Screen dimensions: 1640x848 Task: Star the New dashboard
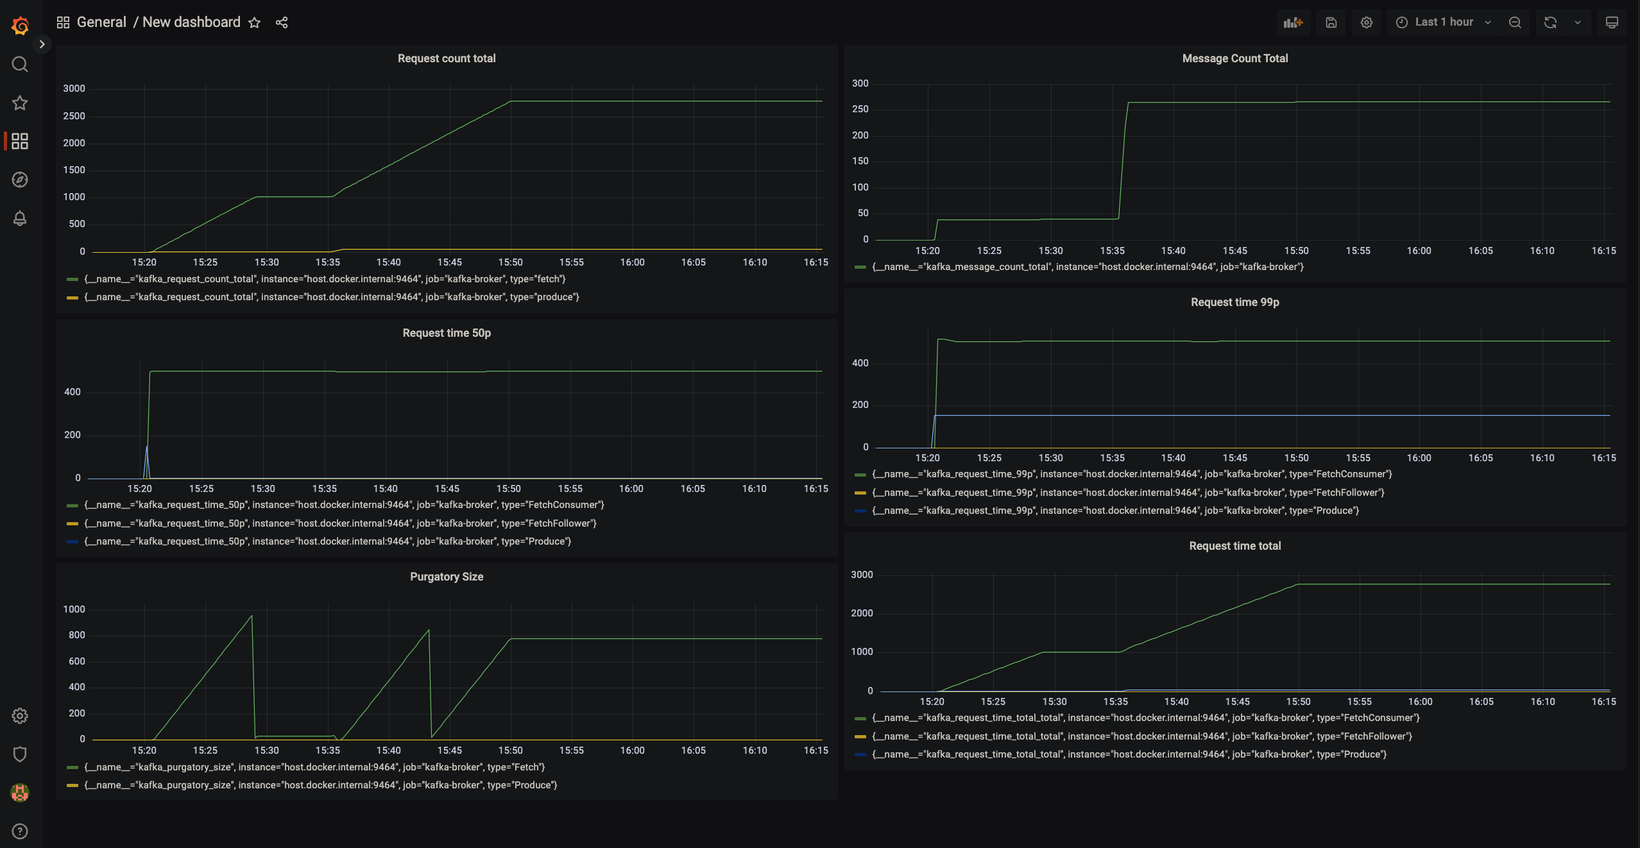coord(255,22)
